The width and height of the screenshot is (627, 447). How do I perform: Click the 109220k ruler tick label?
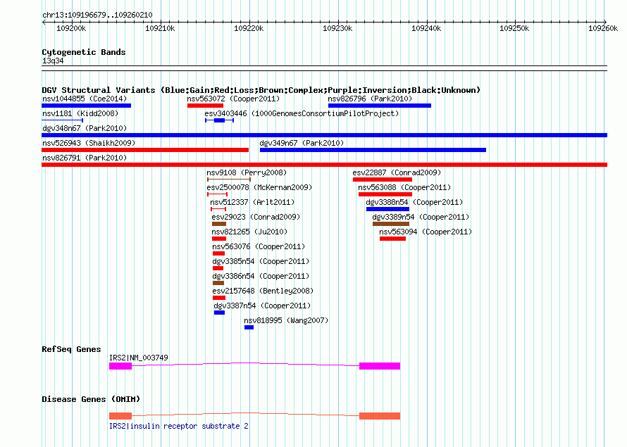pyautogui.click(x=249, y=28)
